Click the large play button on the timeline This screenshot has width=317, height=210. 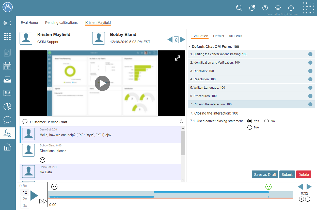(34, 196)
